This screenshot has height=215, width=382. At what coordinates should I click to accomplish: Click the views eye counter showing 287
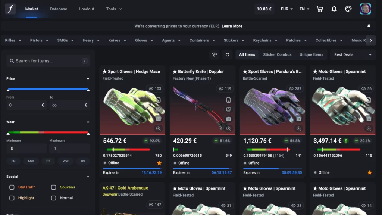tap(295, 89)
